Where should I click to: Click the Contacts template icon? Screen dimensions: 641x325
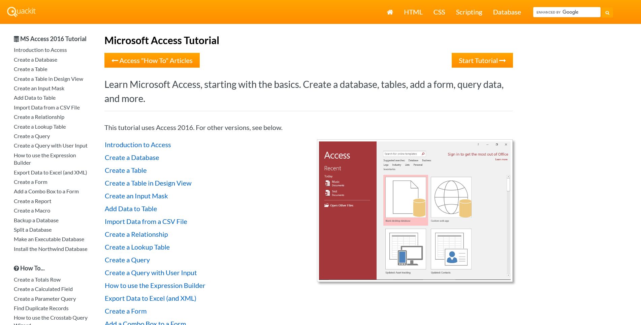[451, 249]
